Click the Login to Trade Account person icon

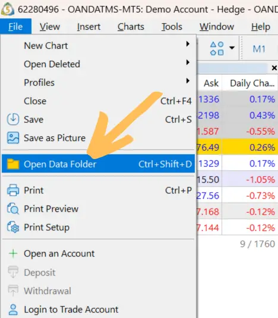[x=13, y=310]
